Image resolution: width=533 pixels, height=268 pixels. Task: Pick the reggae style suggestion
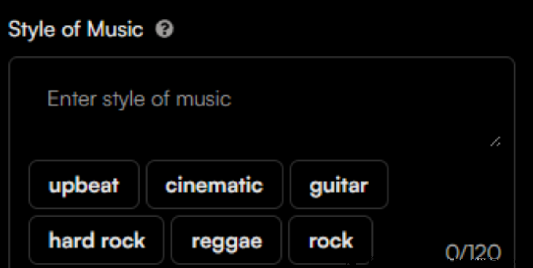click(x=226, y=240)
